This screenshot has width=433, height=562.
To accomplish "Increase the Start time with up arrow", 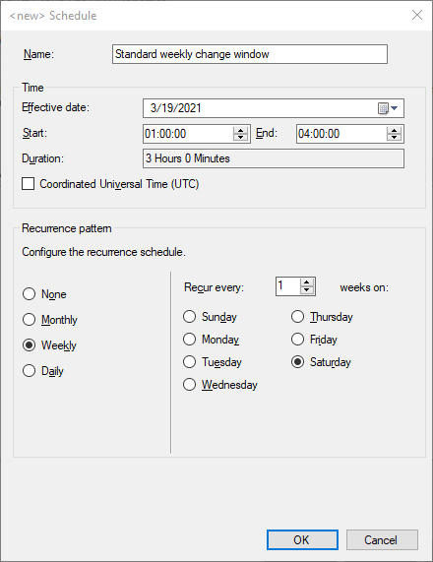I will tap(240, 130).
